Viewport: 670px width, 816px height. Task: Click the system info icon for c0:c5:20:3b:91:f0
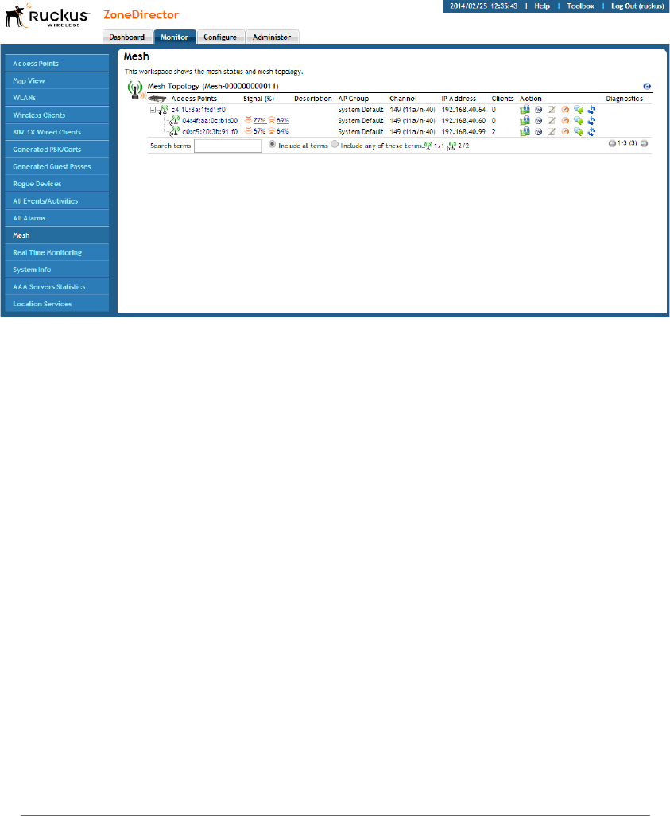tap(525, 131)
